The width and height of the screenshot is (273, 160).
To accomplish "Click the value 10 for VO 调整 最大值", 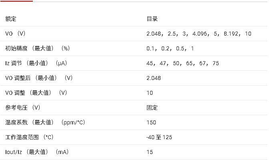I will [x=150, y=93].
